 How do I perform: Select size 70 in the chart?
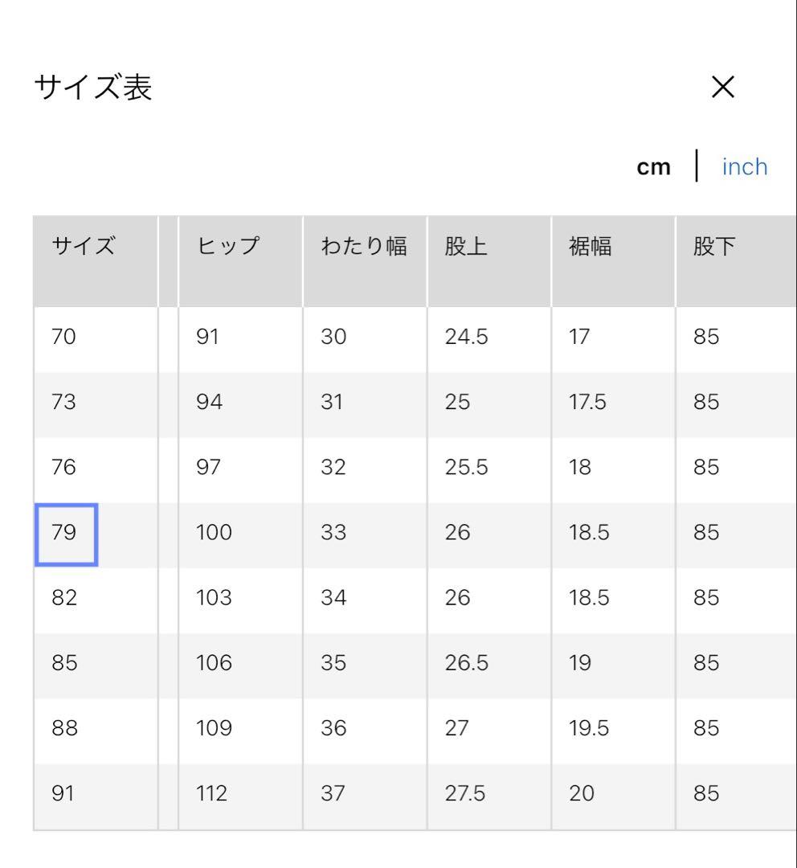(64, 337)
